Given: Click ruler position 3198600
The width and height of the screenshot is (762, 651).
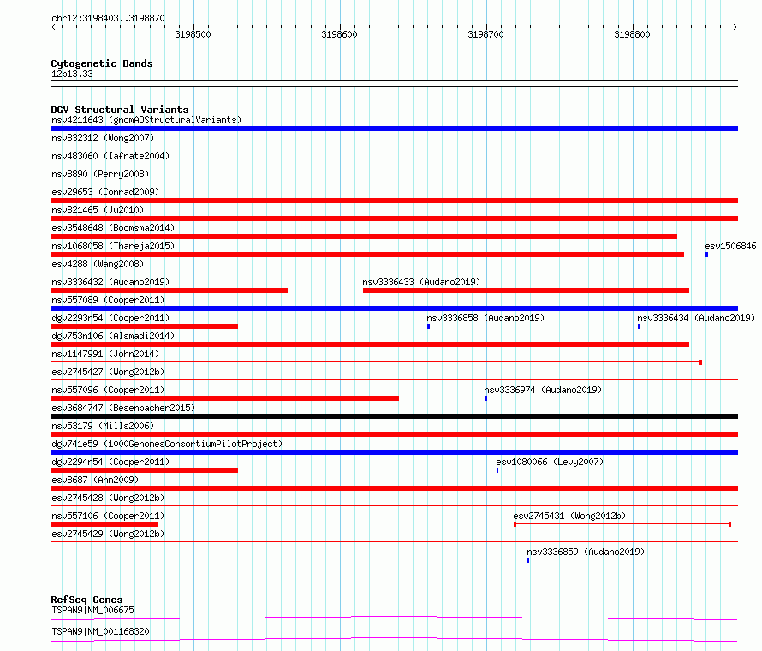Looking at the screenshot, I should tap(339, 34).
